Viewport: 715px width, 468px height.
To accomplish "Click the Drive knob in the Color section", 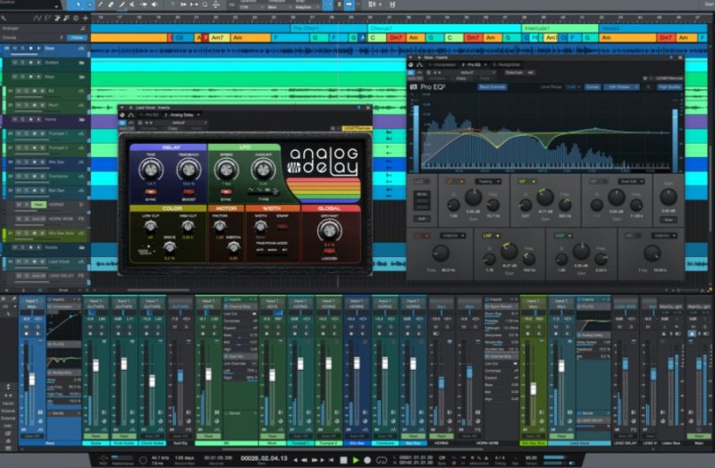I will [x=168, y=247].
